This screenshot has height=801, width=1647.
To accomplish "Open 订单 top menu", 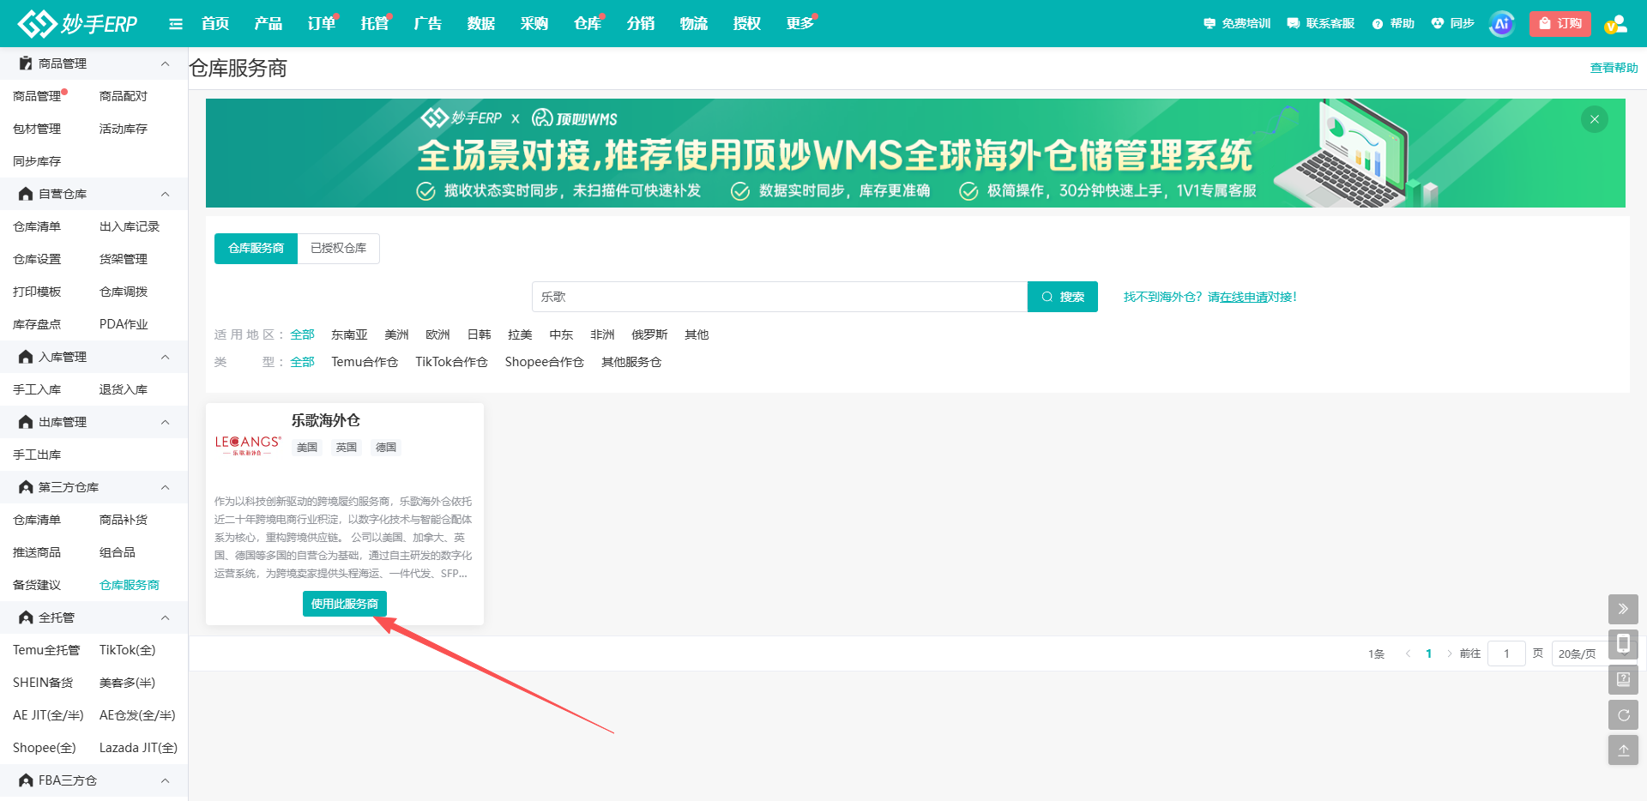I will (322, 24).
